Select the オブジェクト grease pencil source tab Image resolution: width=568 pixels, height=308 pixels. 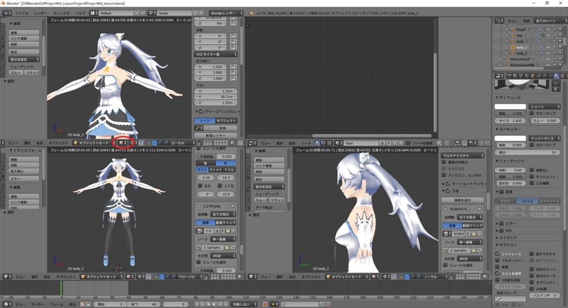coord(226,120)
